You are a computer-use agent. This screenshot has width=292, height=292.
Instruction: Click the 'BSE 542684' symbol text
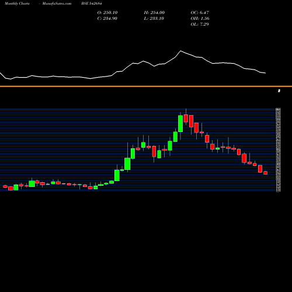(92, 4)
